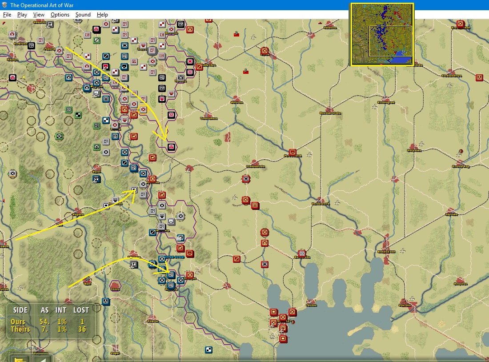The image size is (489, 362).
Task: Open the File menu
Action: pos(7,15)
